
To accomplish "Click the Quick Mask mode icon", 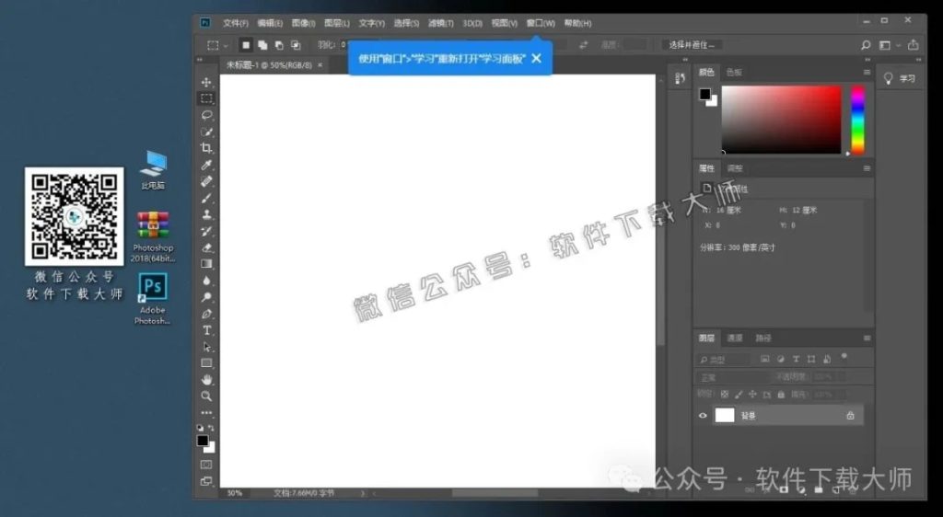I will (206, 465).
